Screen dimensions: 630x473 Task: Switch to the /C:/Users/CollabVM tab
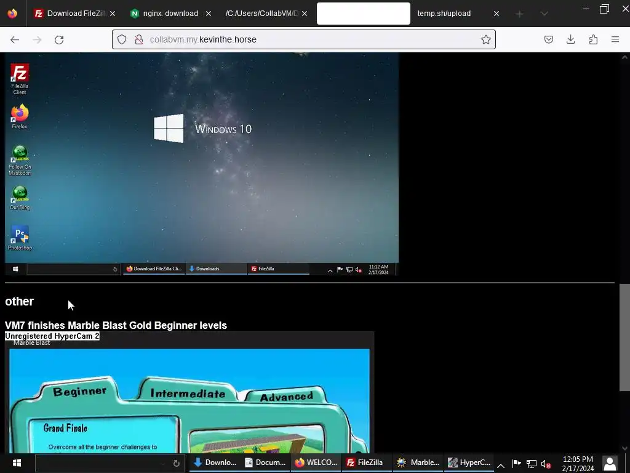261,14
